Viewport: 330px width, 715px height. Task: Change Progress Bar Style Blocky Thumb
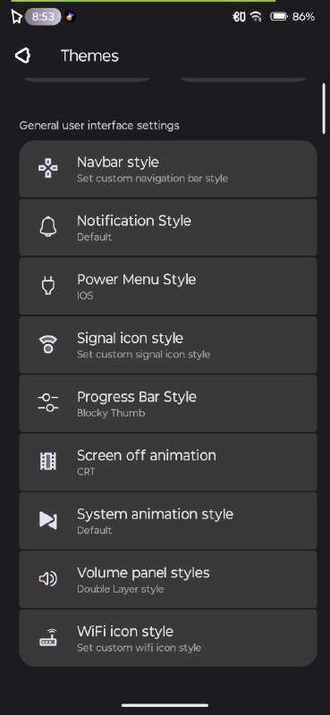pos(168,403)
